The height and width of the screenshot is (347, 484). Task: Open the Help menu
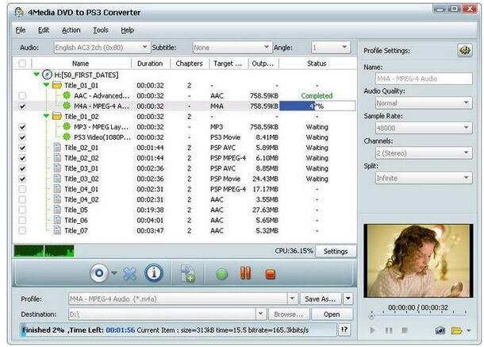point(127,30)
